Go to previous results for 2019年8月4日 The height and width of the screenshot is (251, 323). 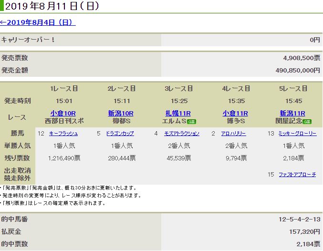point(38,22)
